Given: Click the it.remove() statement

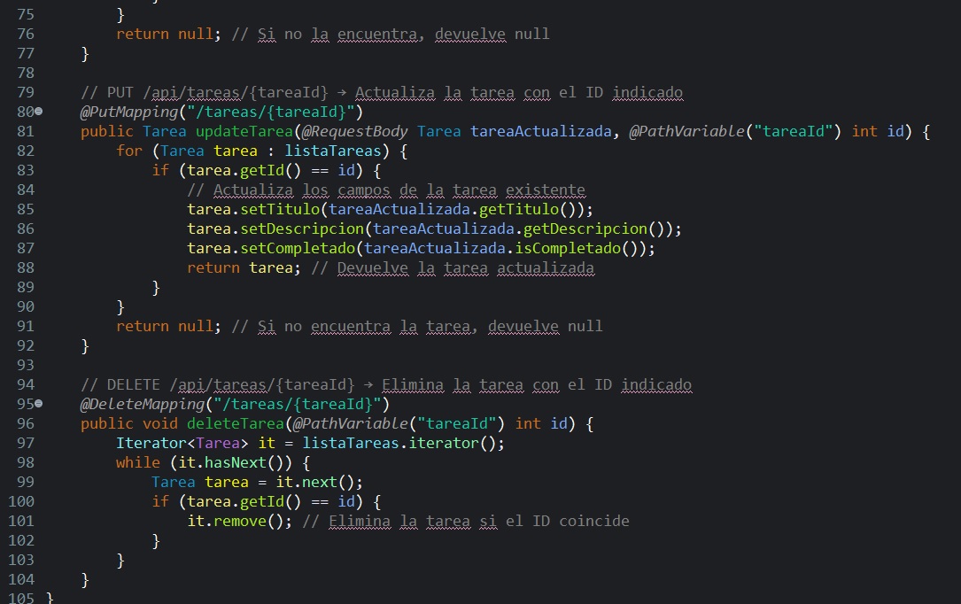Looking at the screenshot, I should [239, 522].
